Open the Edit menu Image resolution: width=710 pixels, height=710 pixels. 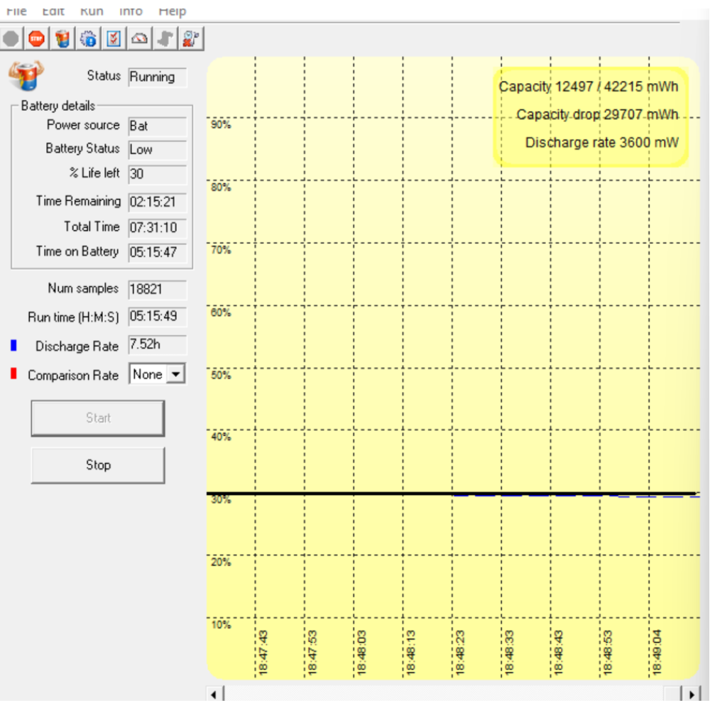pyautogui.click(x=53, y=11)
